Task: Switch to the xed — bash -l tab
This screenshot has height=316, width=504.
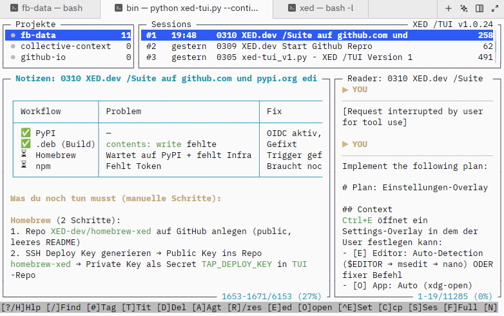Action: (320, 8)
